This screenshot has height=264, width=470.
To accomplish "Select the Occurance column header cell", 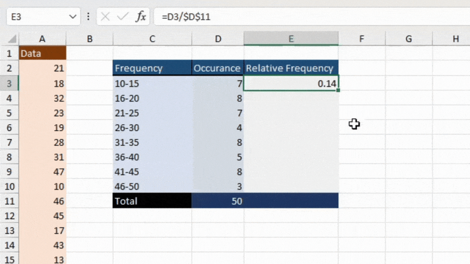I will coord(217,68).
